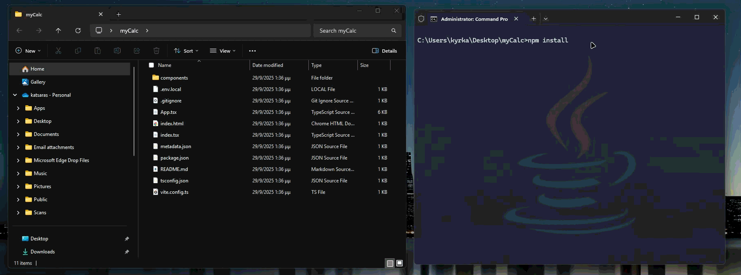
Task: Select the index.html Chrome file icon
Action: click(156, 123)
